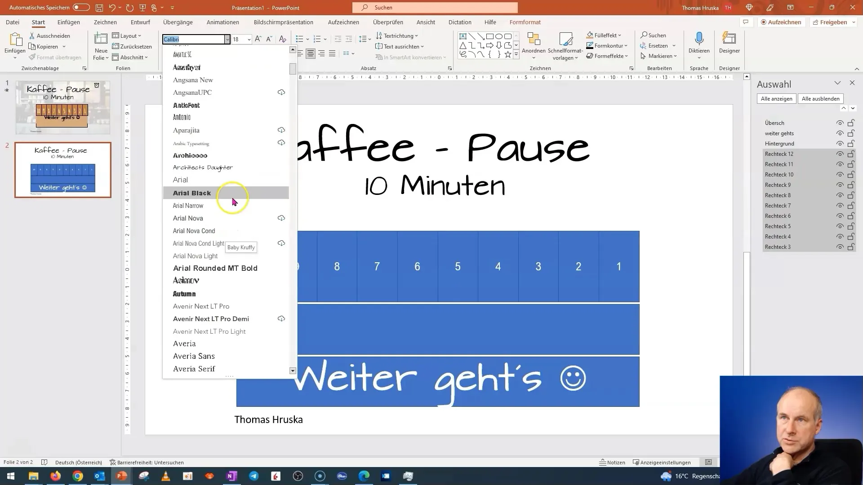Click the Decrease font size icon
863x485 pixels.
tap(269, 39)
